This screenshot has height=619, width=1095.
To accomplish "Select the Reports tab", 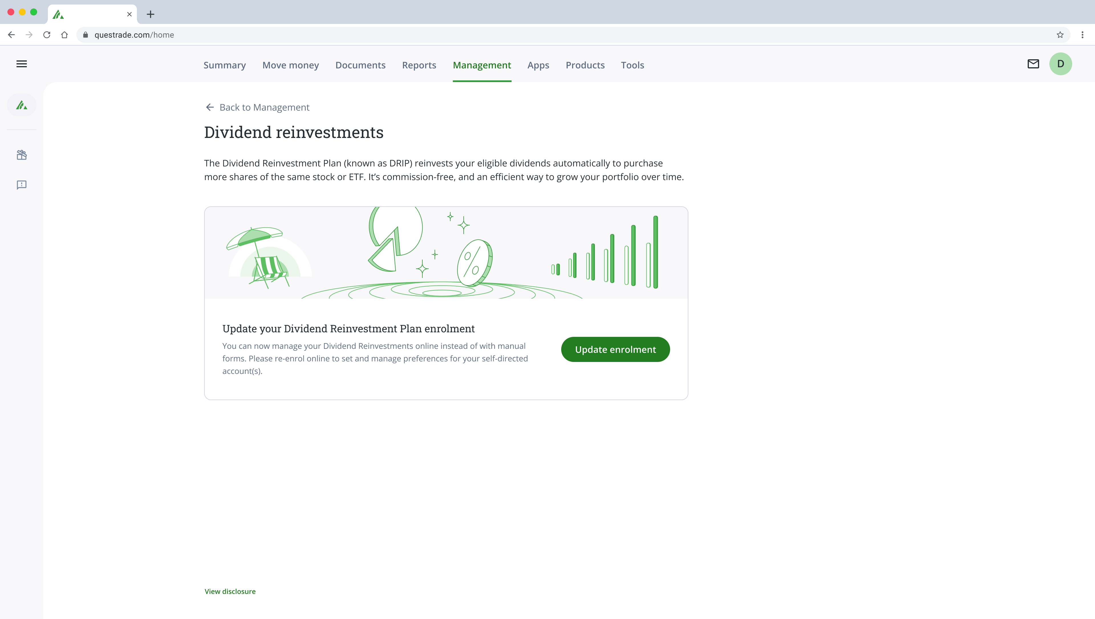I will coord(419,65).
